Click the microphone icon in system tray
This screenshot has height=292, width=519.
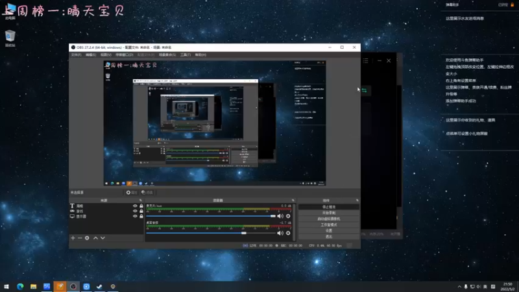click(x=466, y=287)
